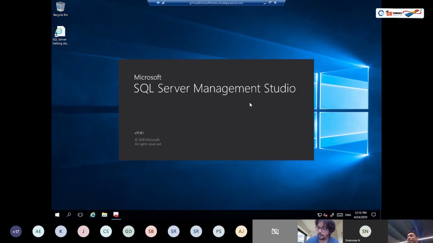Select participant avatar K

(61, 232)
